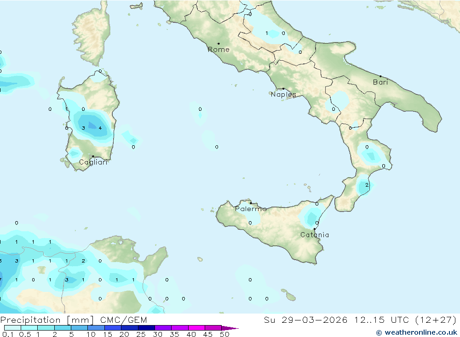Pick the 5–10 mm legend swatch

coord(80,328)
